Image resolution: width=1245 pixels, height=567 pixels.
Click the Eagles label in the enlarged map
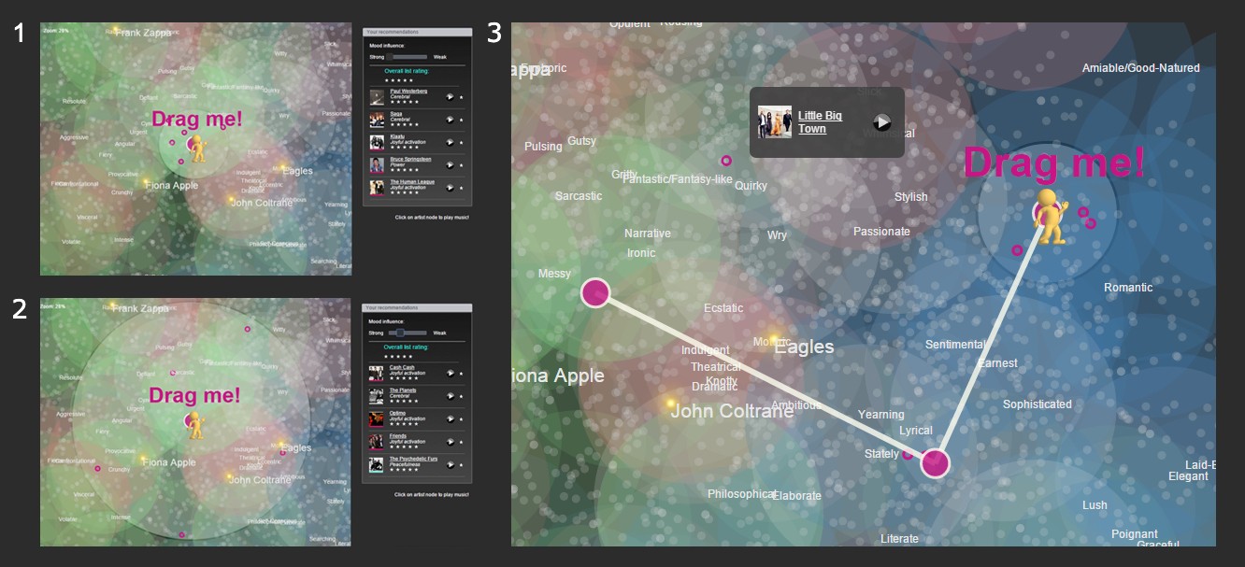point(804,347)
